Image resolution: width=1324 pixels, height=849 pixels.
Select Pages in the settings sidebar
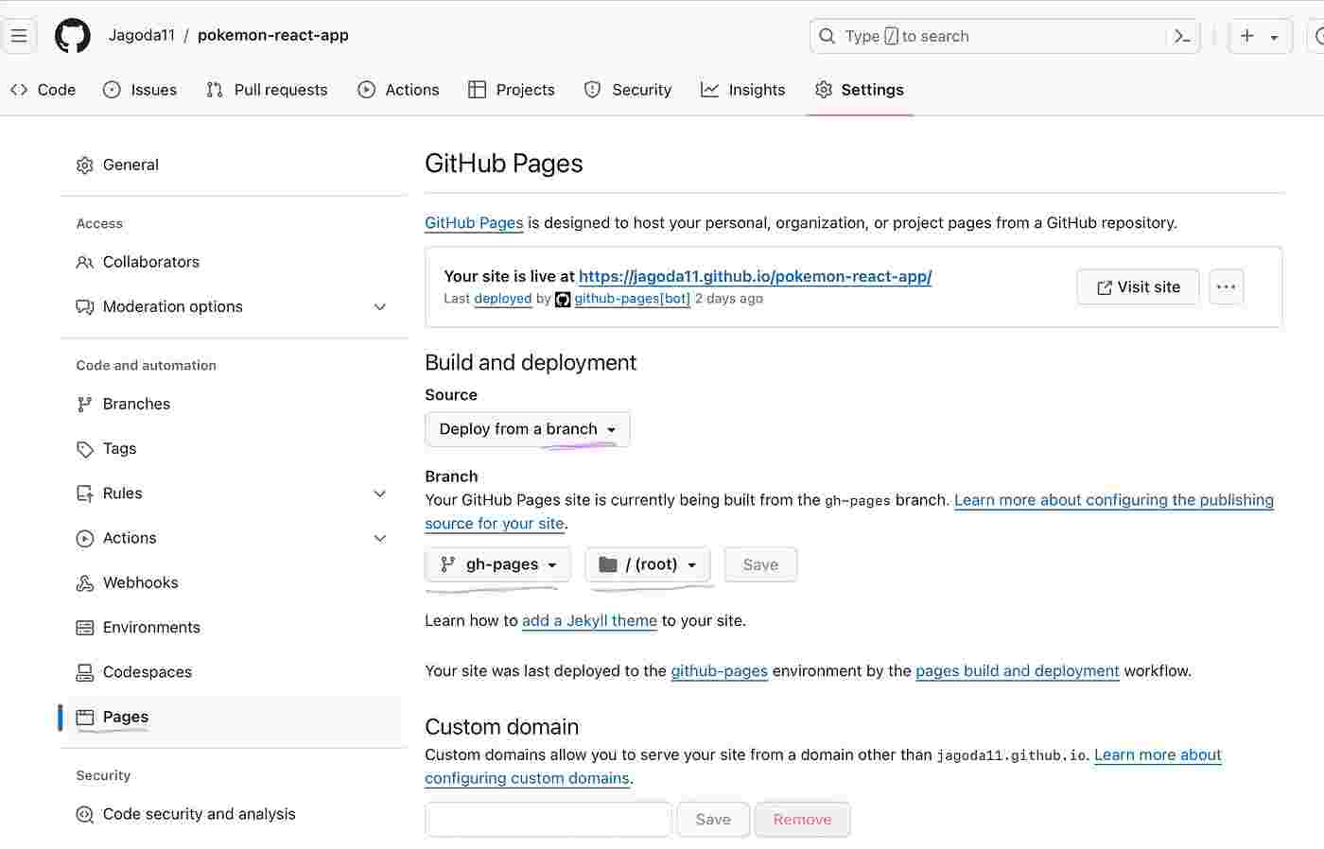pyautogui.click(x=124, y=717)
